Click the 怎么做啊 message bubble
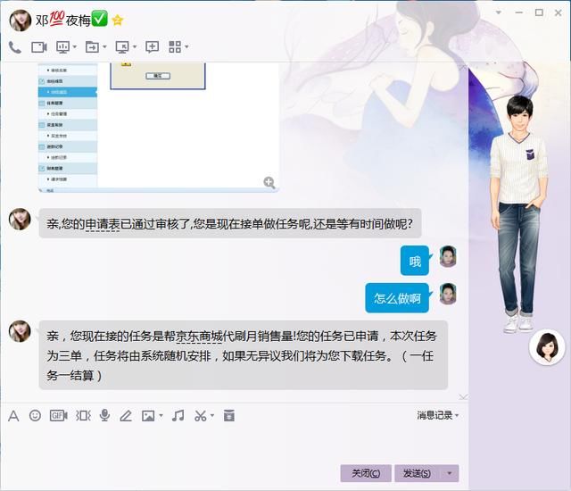Screen dimensions: 571x491 point(397,298)
